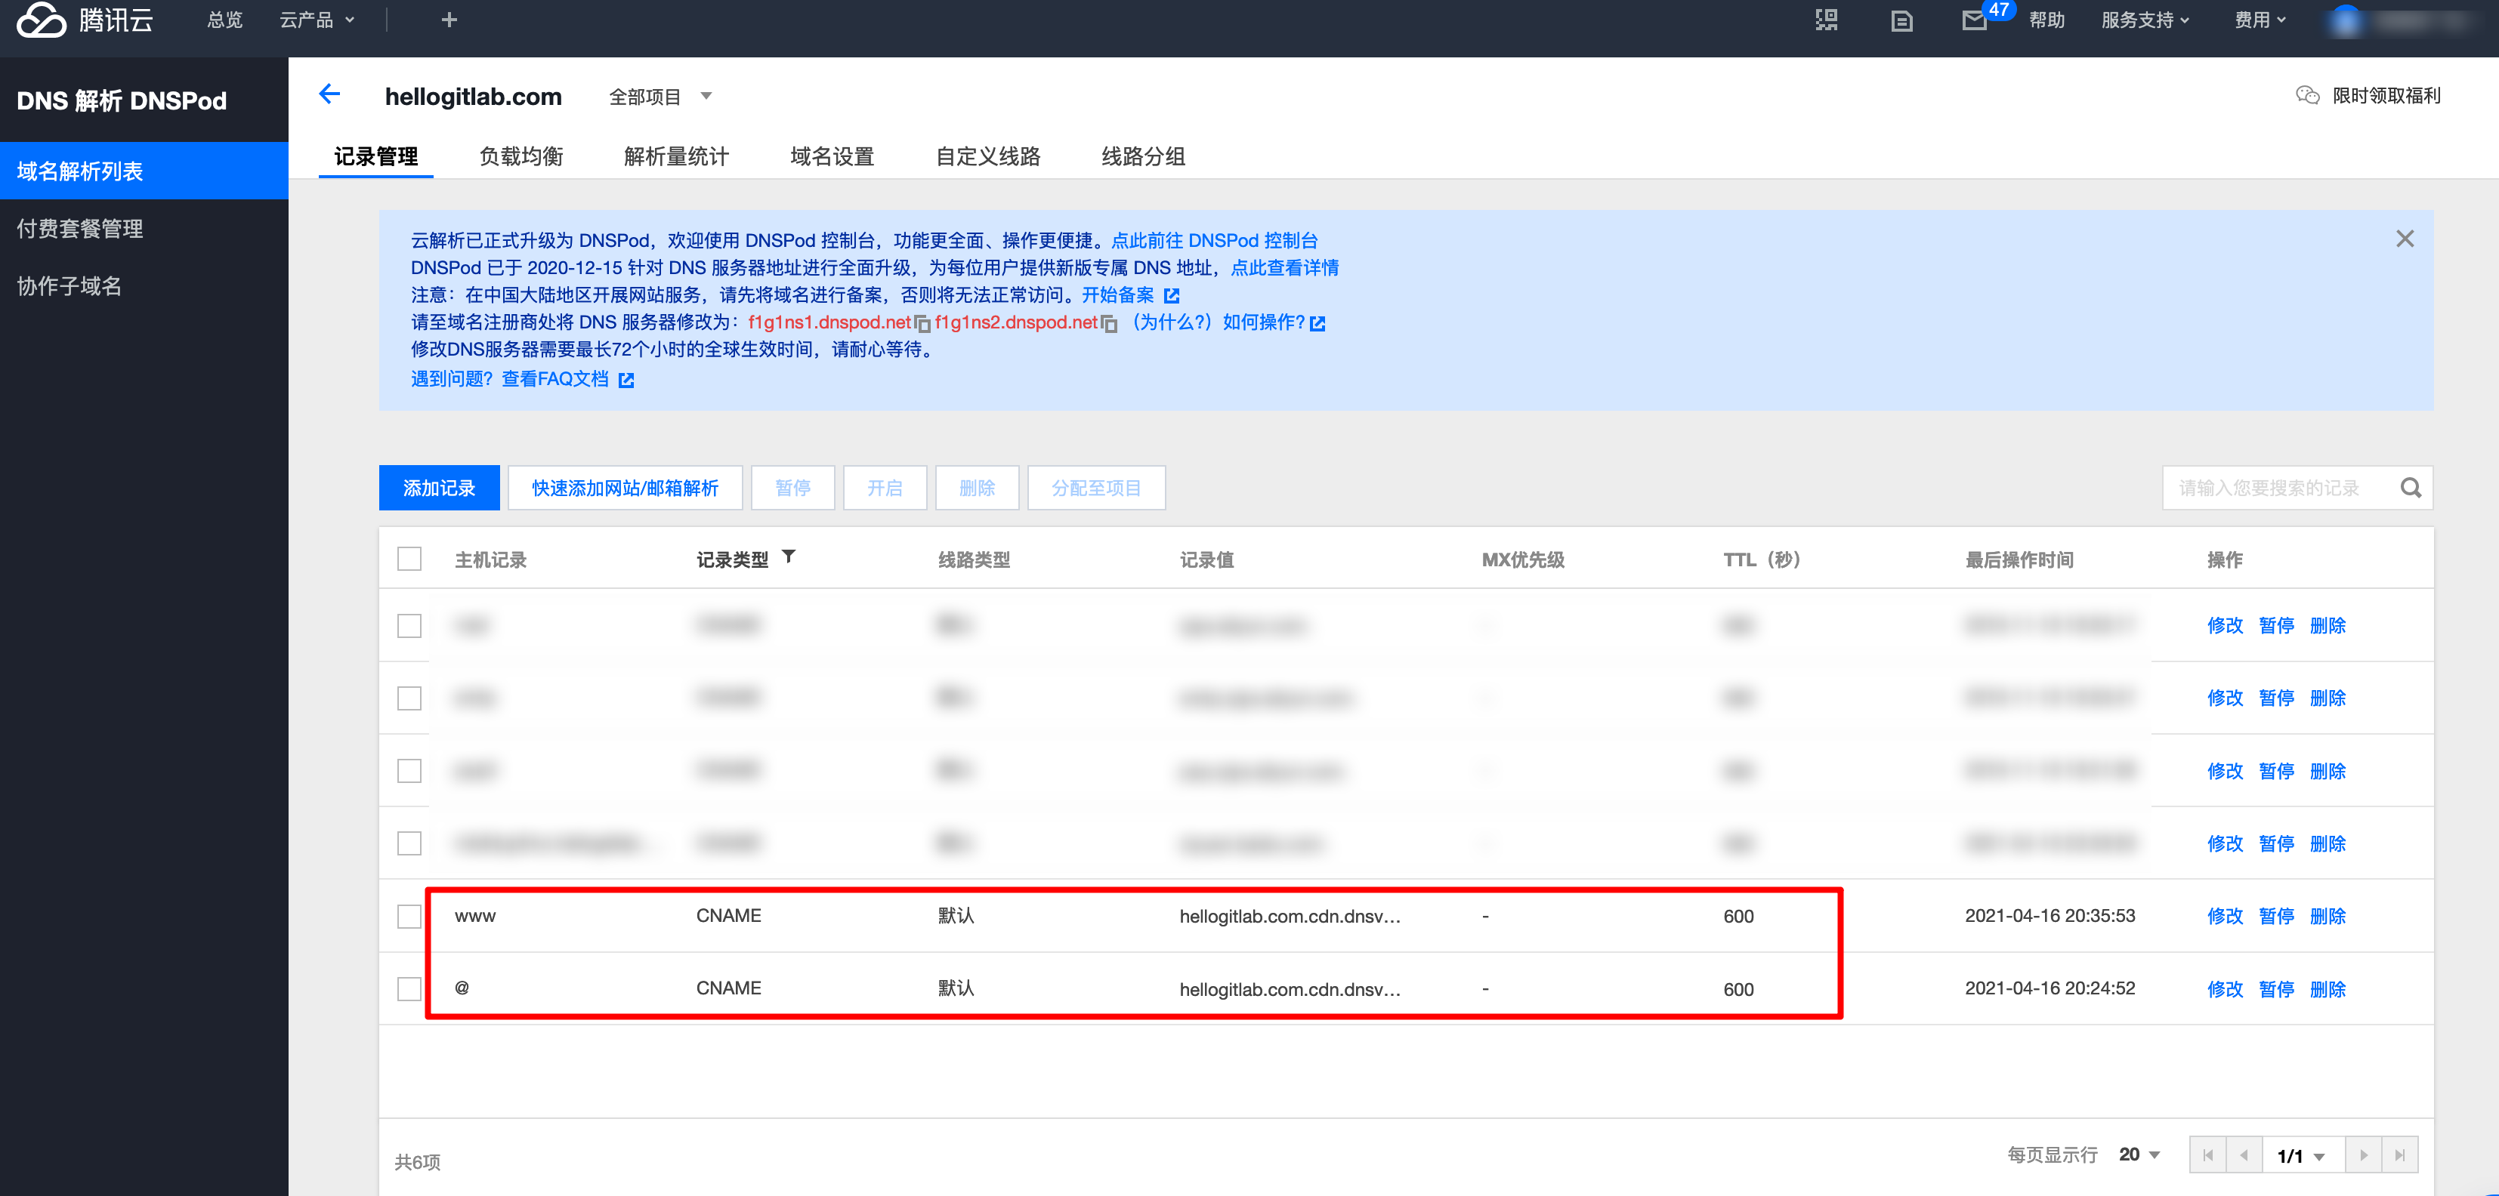
Task: Go to next page arrow
Action: tap(2363, 1155)
